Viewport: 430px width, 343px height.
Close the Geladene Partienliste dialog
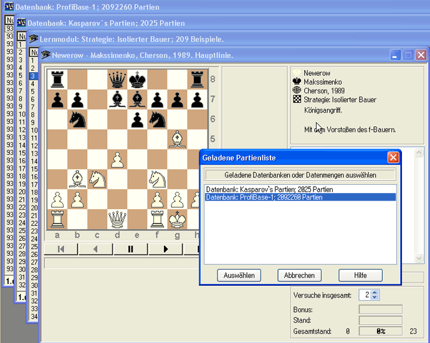tap(393, 157)
